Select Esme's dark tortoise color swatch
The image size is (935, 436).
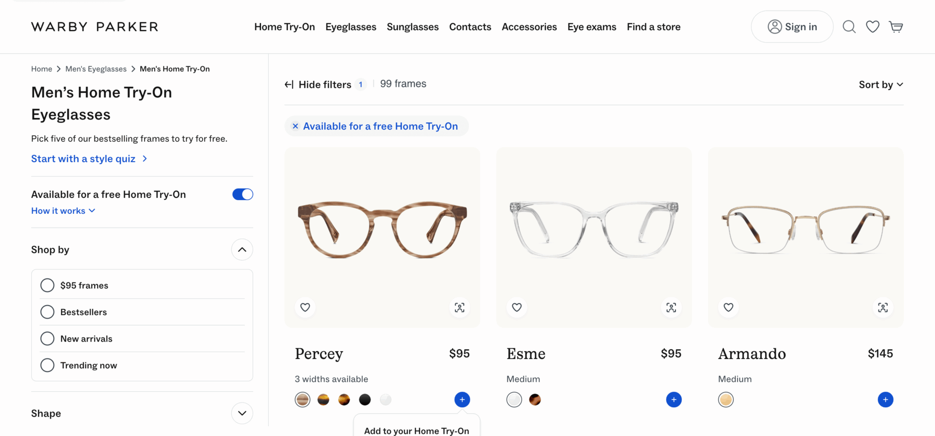tap(535, 399)
